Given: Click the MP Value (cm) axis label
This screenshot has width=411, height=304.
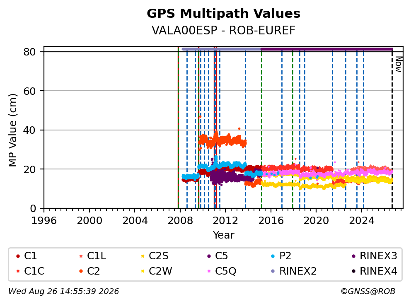Looking at the screenshot, I should tap(12, 130).
